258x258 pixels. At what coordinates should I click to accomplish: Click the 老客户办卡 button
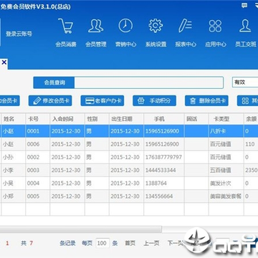102,101
